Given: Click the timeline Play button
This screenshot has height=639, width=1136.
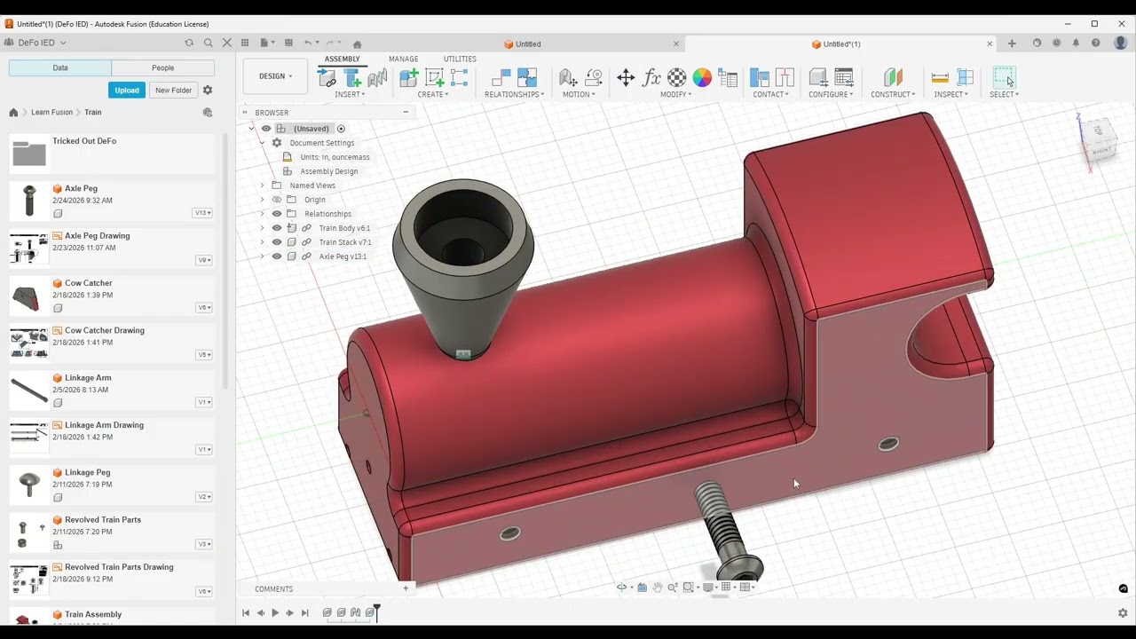Looking at the screenshot, I should [275, 612].
